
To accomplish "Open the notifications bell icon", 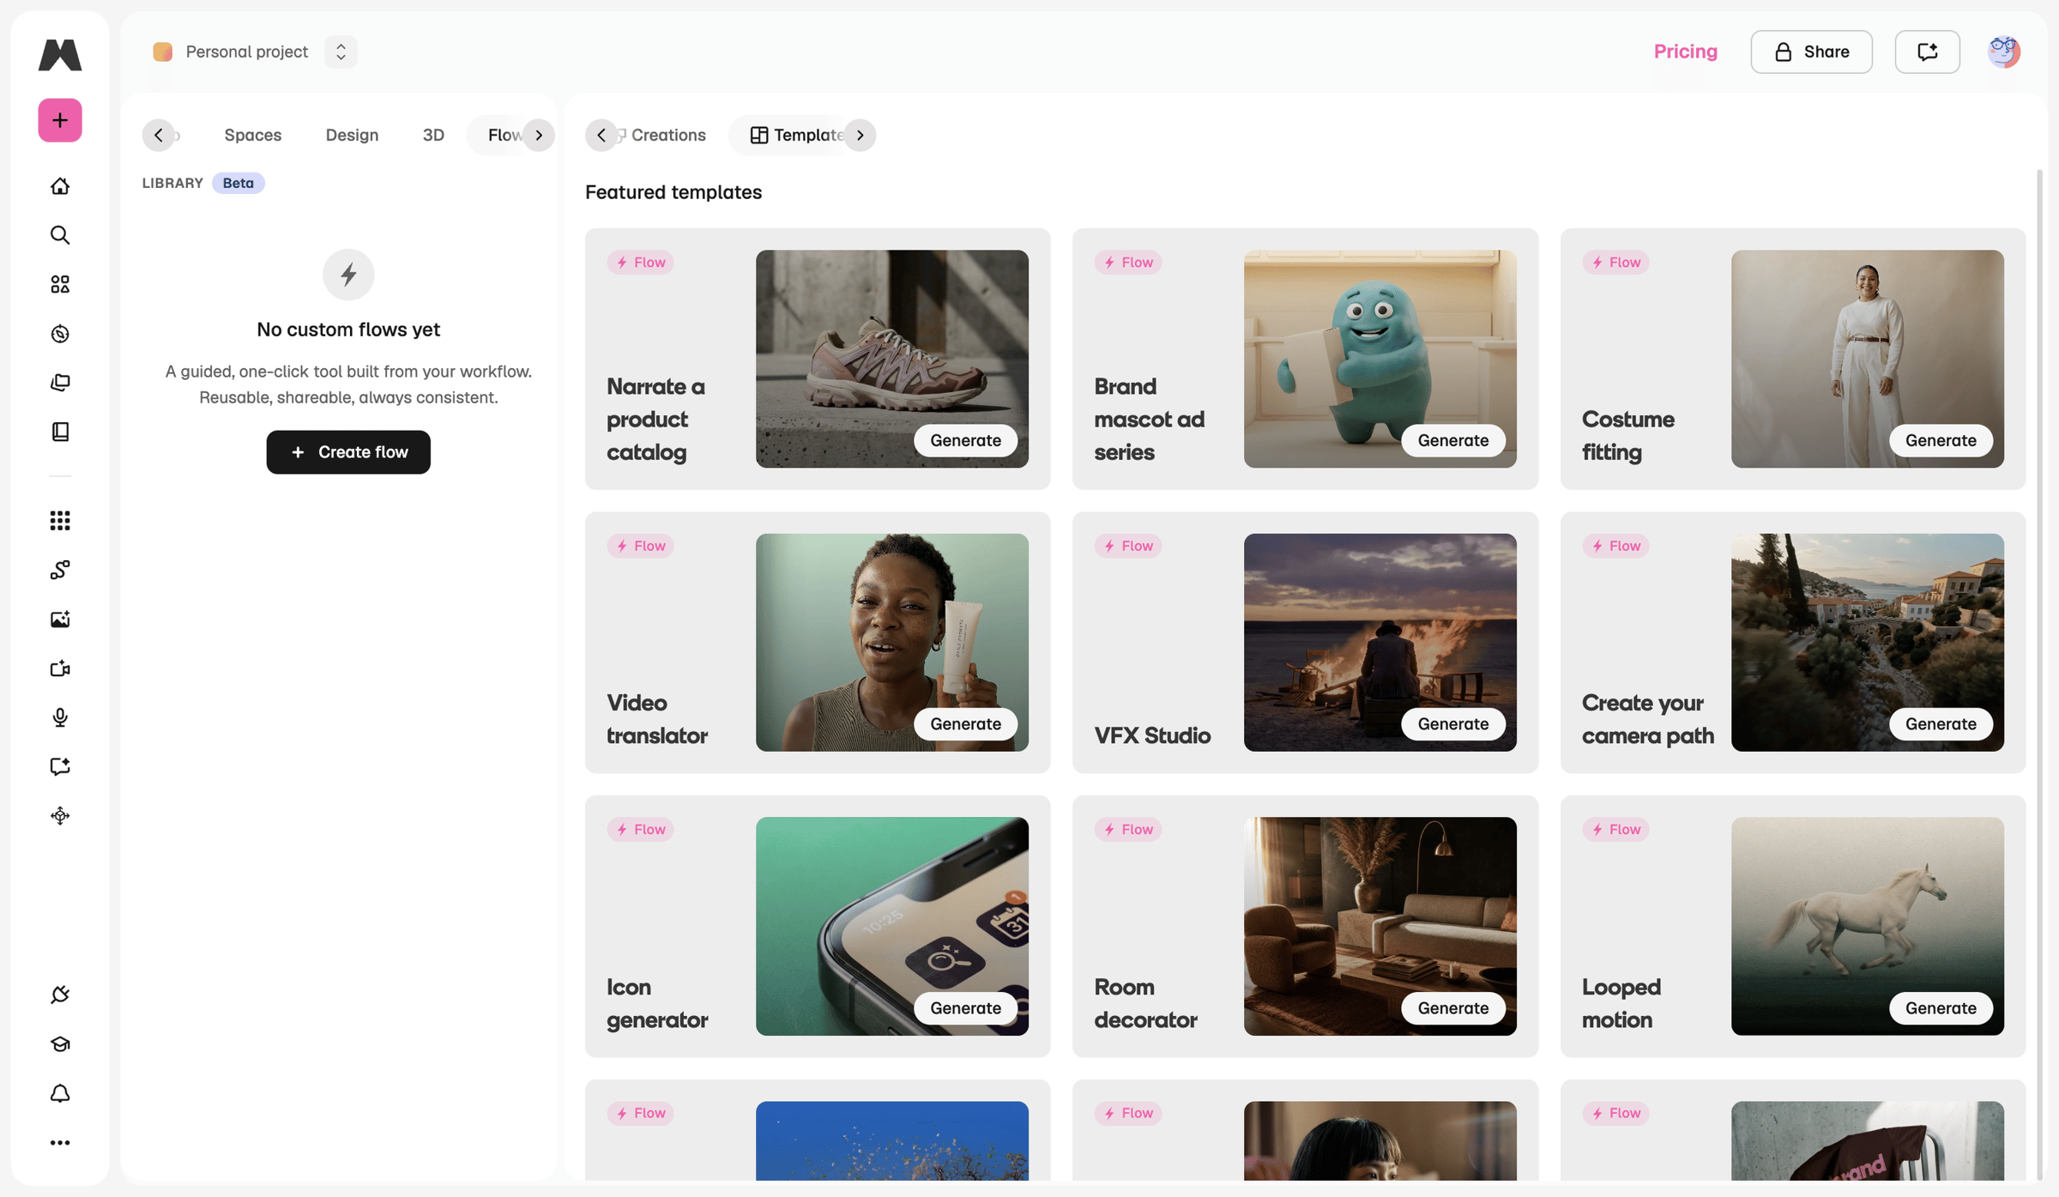I will pyautogui.click(x=60, y=1093).
